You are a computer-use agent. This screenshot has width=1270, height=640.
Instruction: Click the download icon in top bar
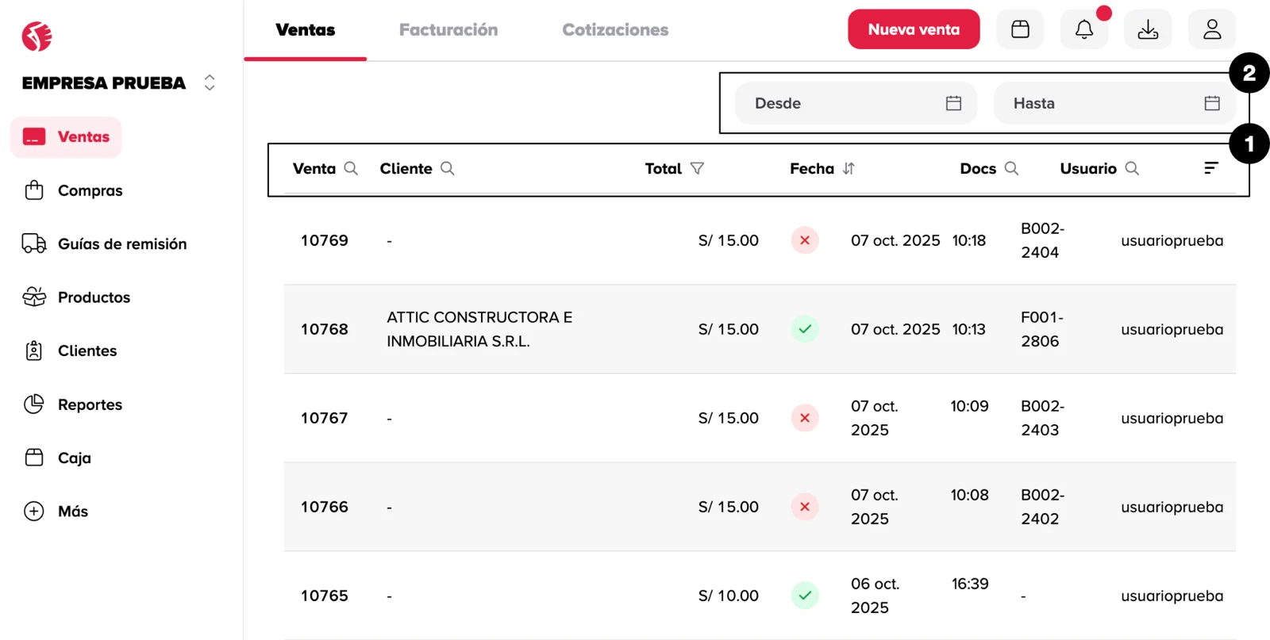(x=1148, y=30)
